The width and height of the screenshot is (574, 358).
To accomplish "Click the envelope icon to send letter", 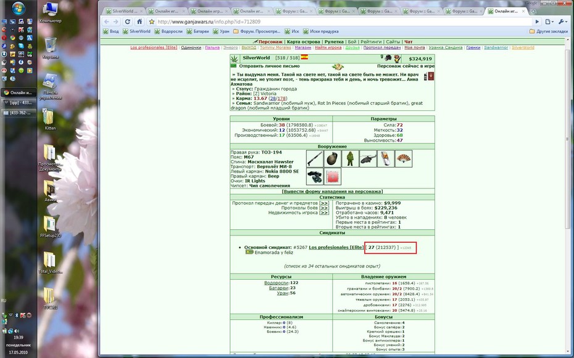I will coord(233,66).
